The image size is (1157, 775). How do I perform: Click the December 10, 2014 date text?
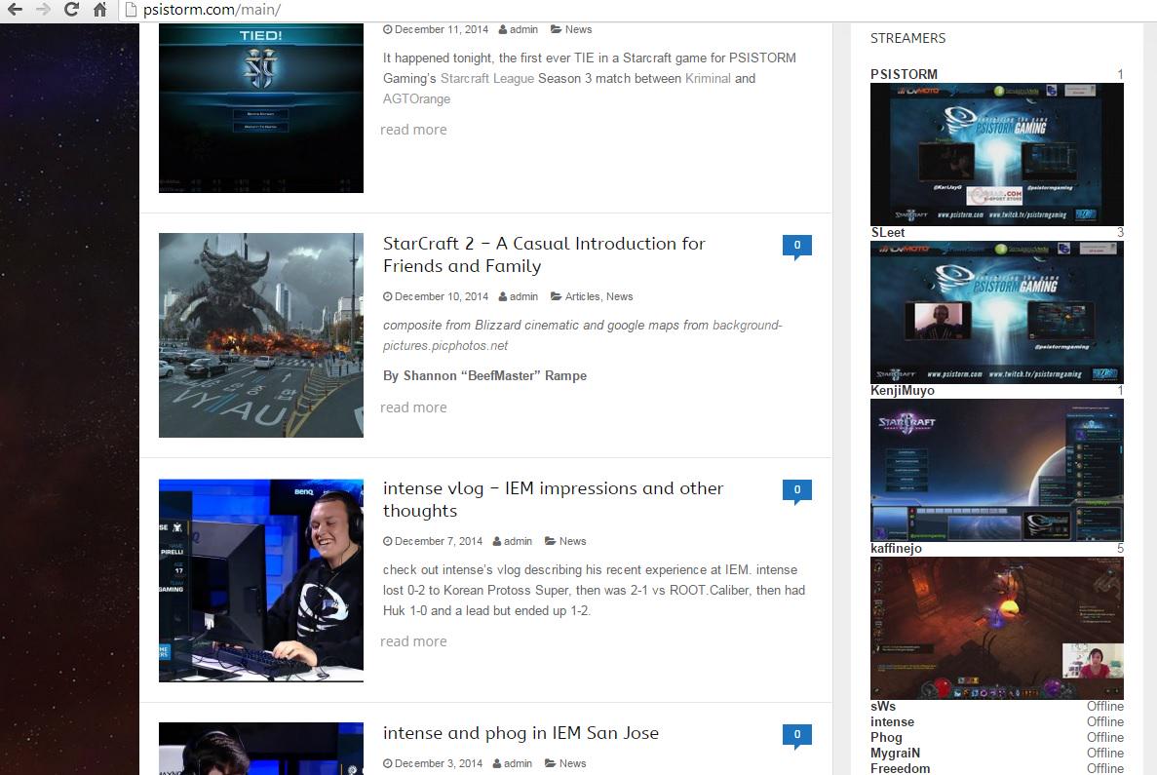point(442,296)
